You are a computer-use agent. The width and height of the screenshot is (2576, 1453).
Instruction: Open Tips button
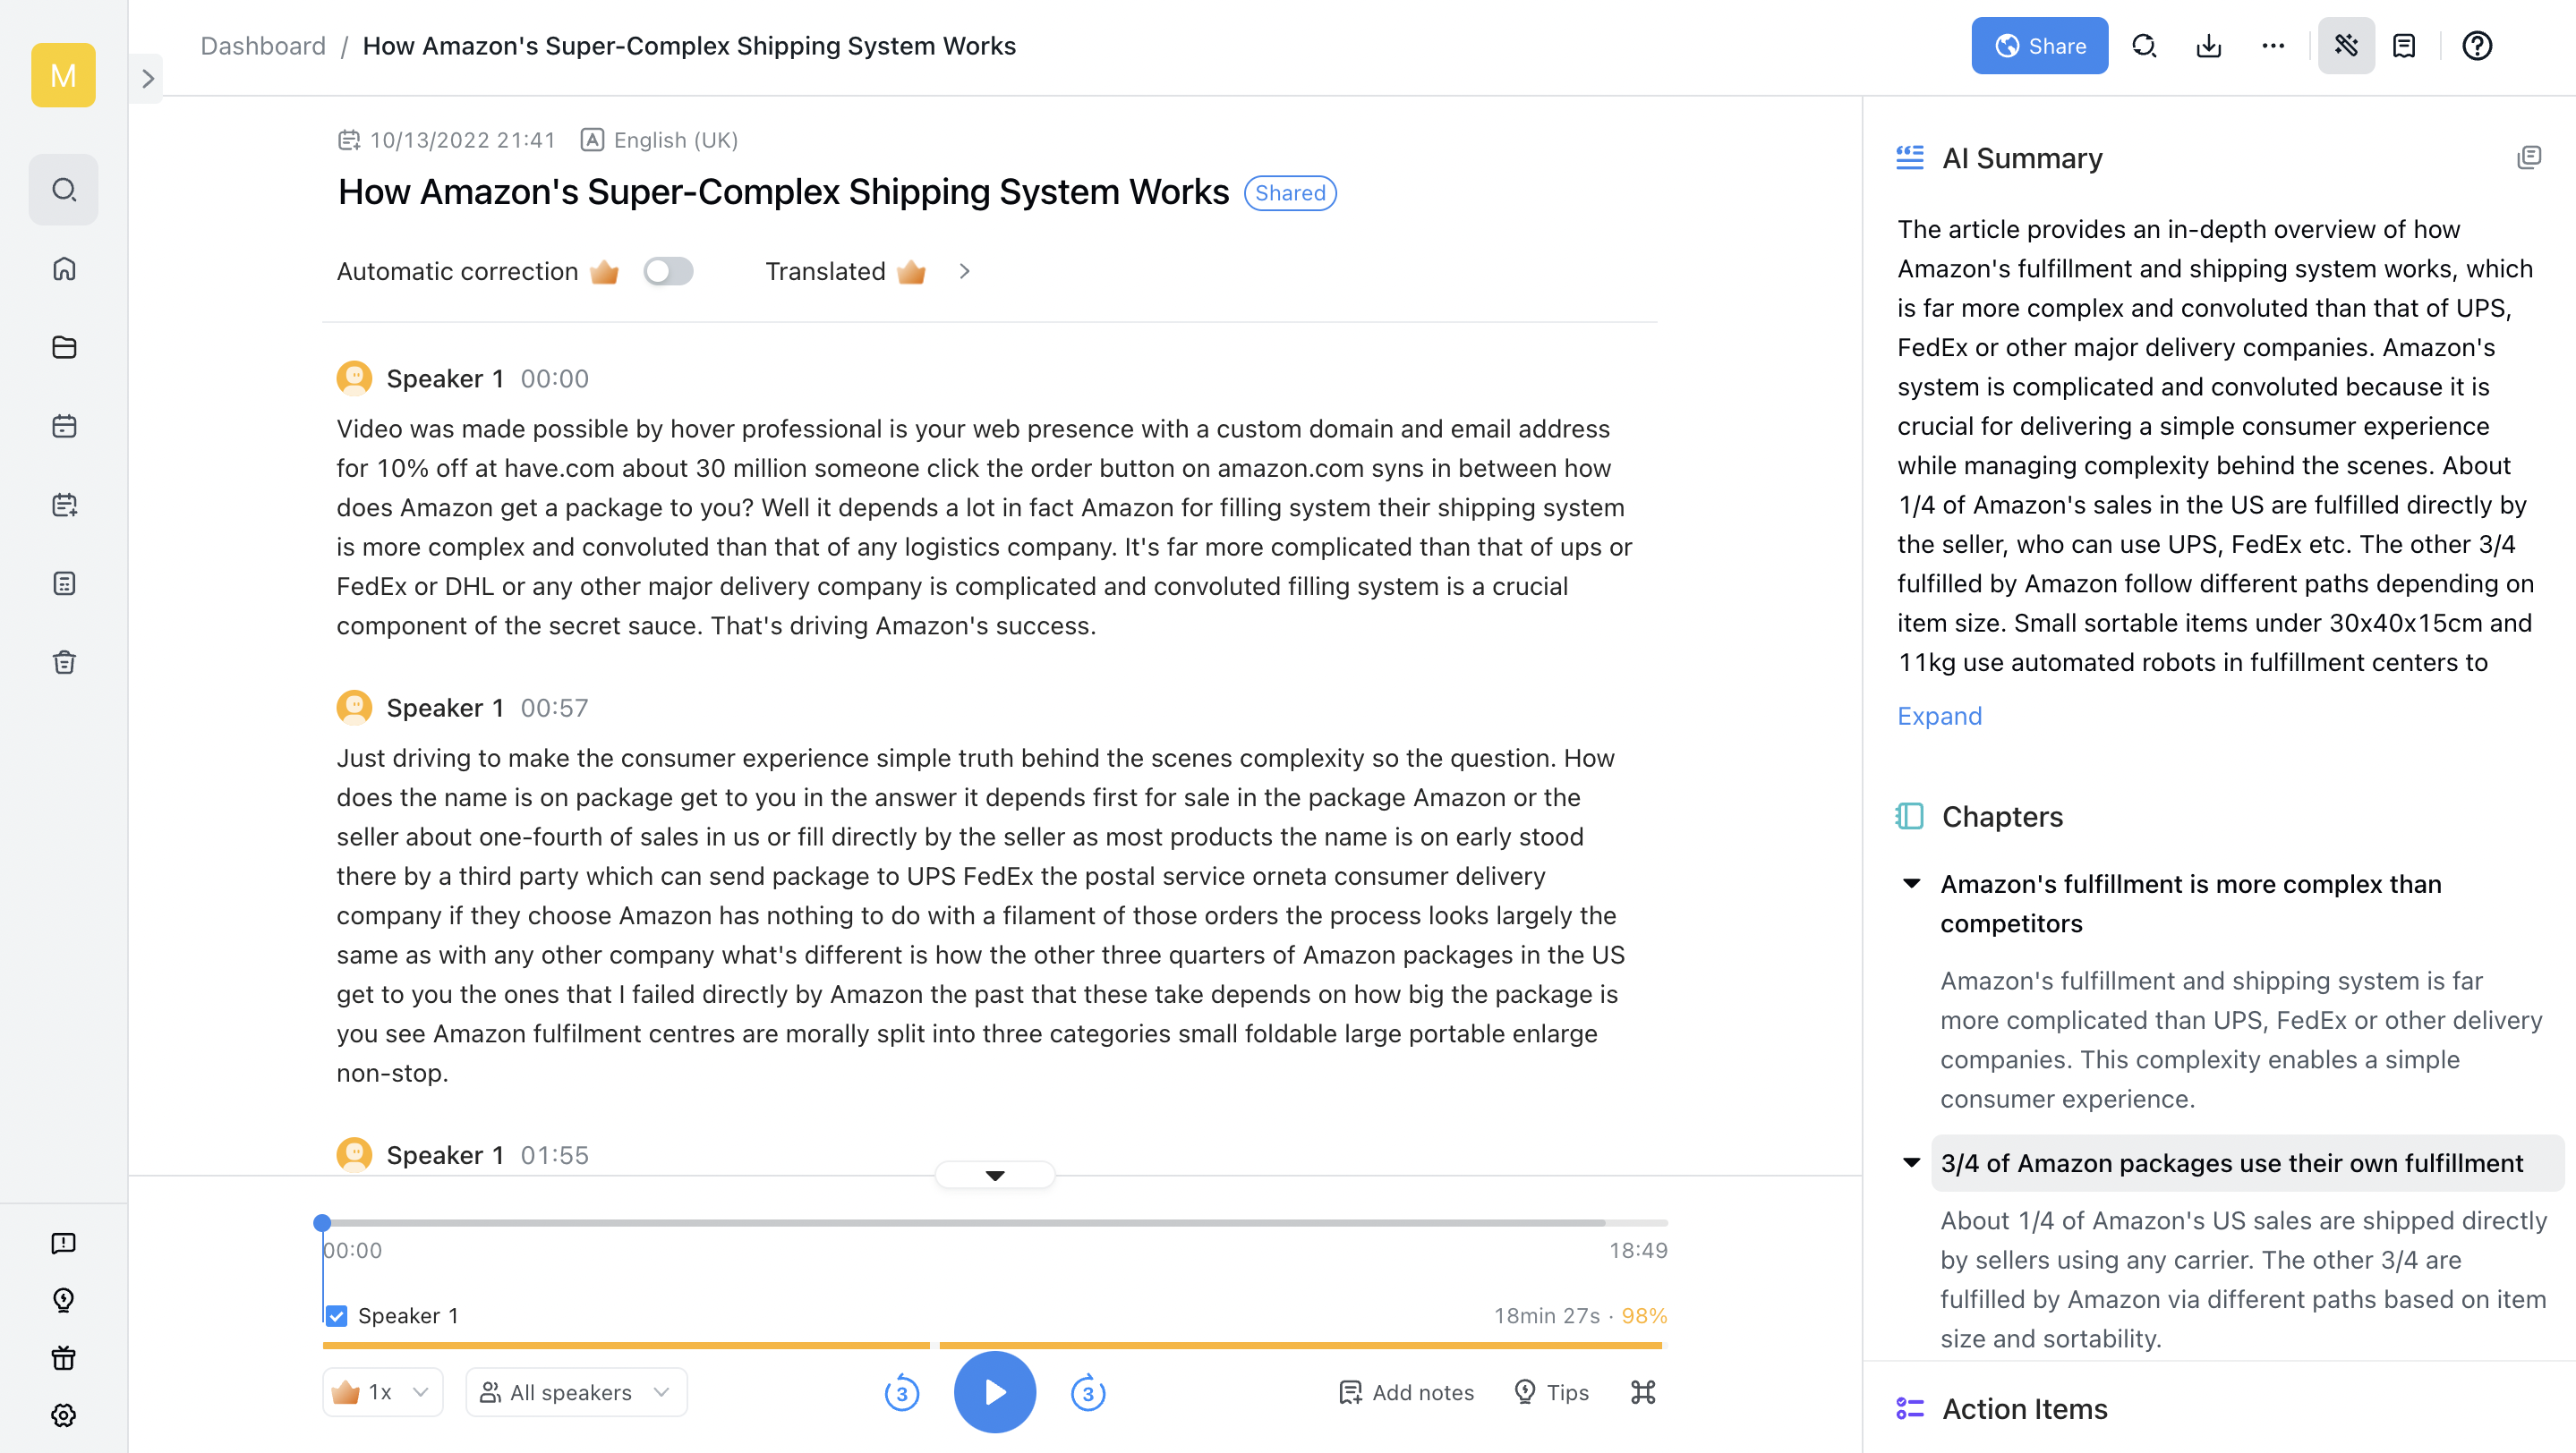point(1552,1392)
